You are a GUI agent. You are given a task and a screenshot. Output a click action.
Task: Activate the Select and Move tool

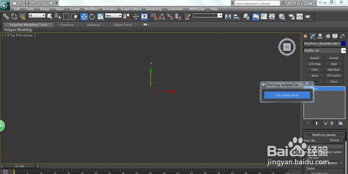coord(84,16)
